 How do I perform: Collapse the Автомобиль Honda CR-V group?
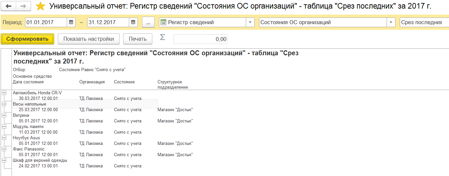pyautogui.click(x=4, y=93)
